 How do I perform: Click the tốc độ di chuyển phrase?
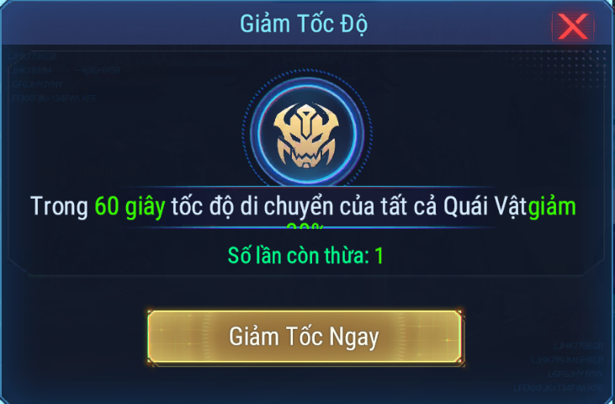pos(252,207)
